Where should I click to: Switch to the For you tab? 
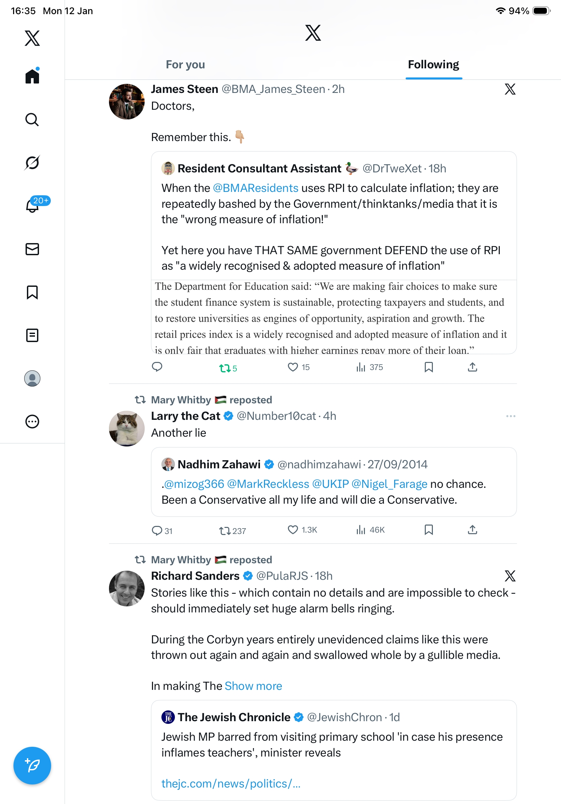tap(185, 64)
